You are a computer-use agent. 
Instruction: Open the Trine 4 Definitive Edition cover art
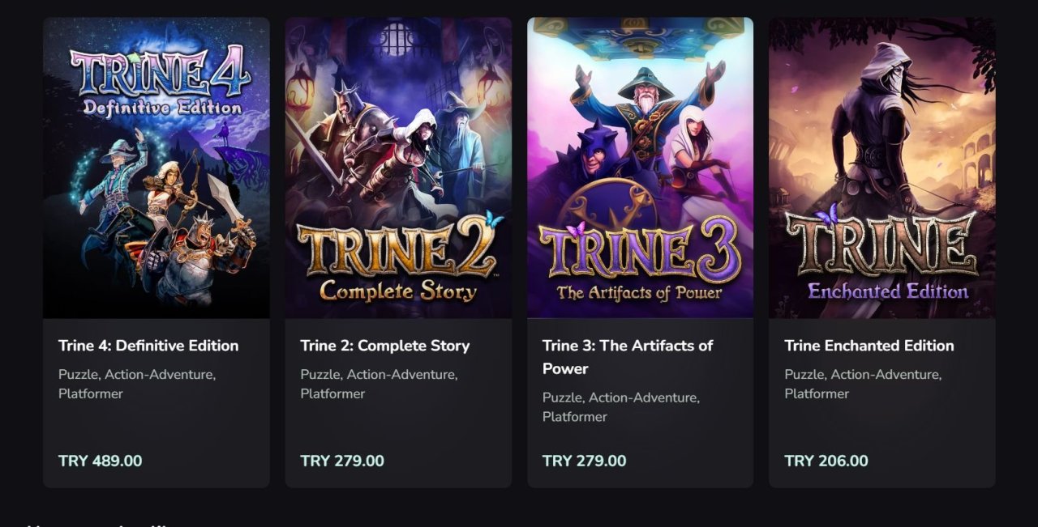[157, 168]
